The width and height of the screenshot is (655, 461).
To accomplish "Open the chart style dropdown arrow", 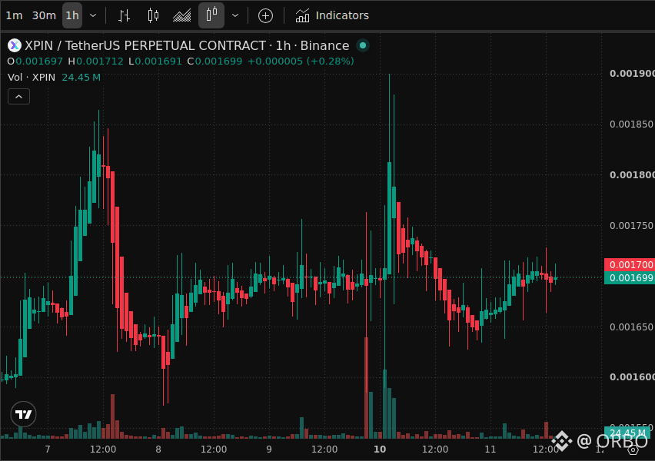I will 235,15.
